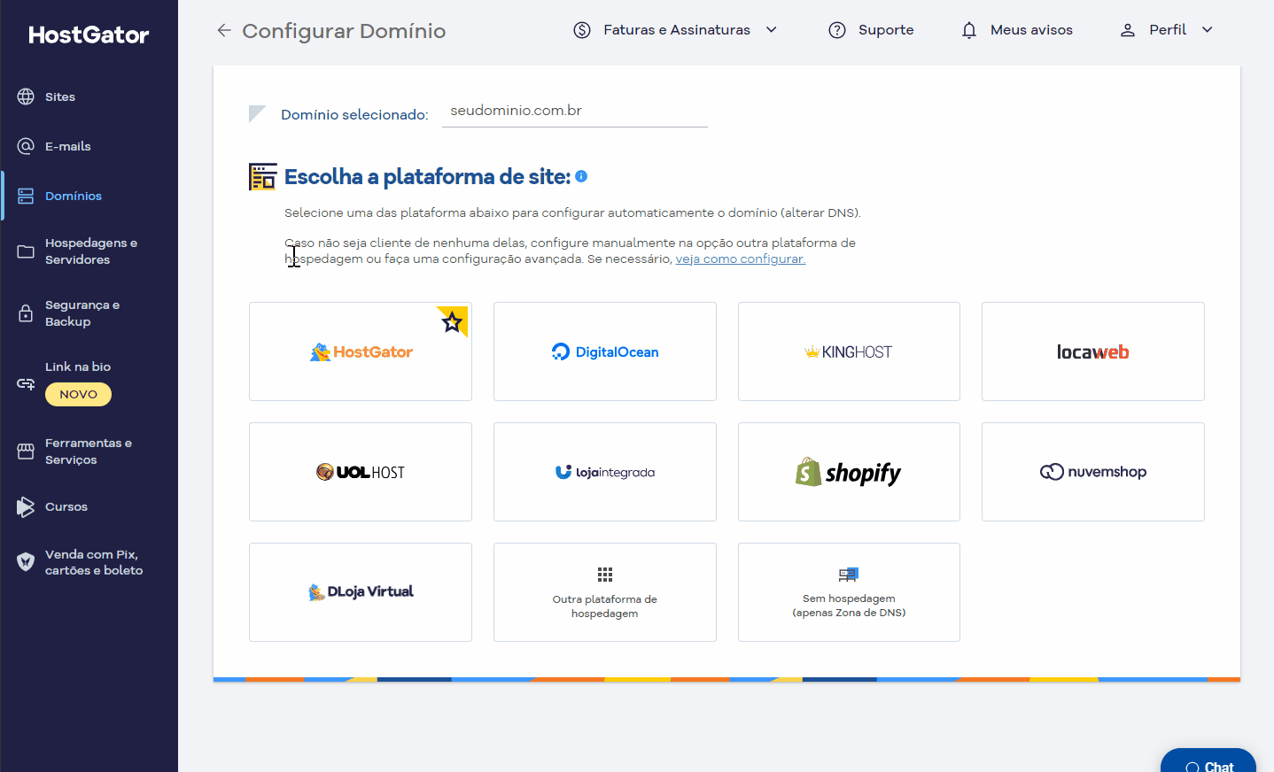Click the seudominio.com.br domain field

coord(574,112)
